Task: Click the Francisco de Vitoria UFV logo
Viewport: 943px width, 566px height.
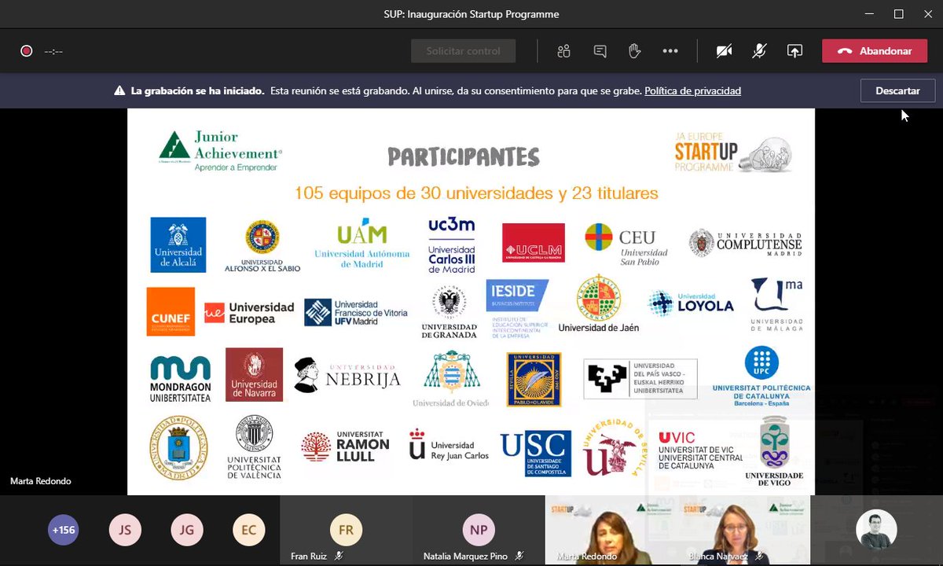Action: point(356,312)
